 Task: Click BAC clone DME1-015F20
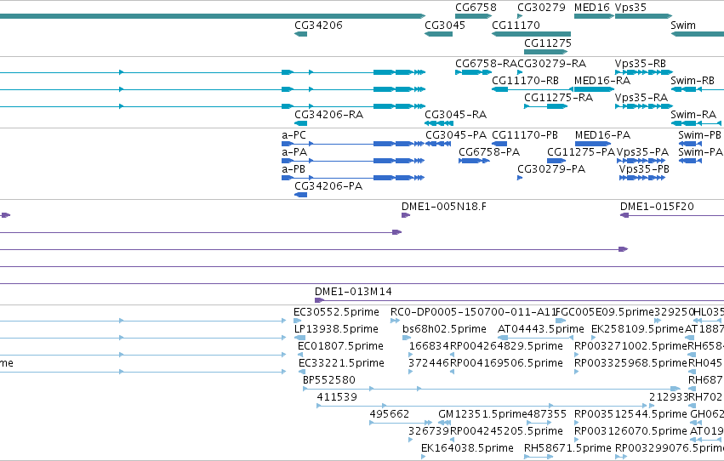[672, 215]
